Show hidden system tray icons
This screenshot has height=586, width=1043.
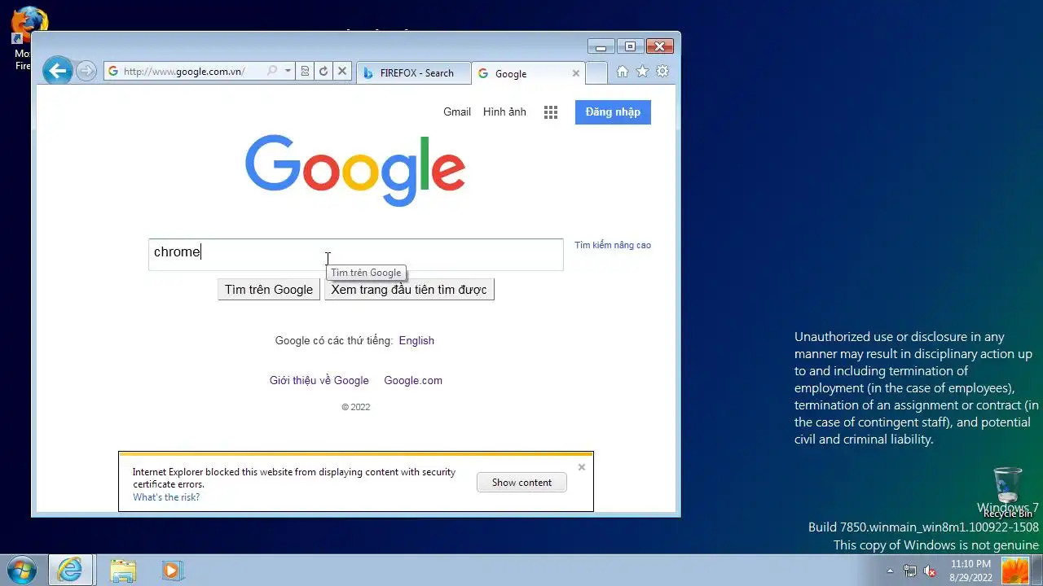pyautogui.click(x=890, y=571)
